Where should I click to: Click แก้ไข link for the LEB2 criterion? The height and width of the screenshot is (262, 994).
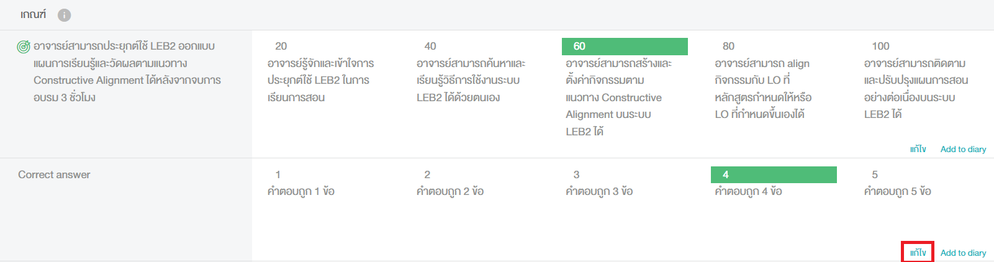click(918, 149)
